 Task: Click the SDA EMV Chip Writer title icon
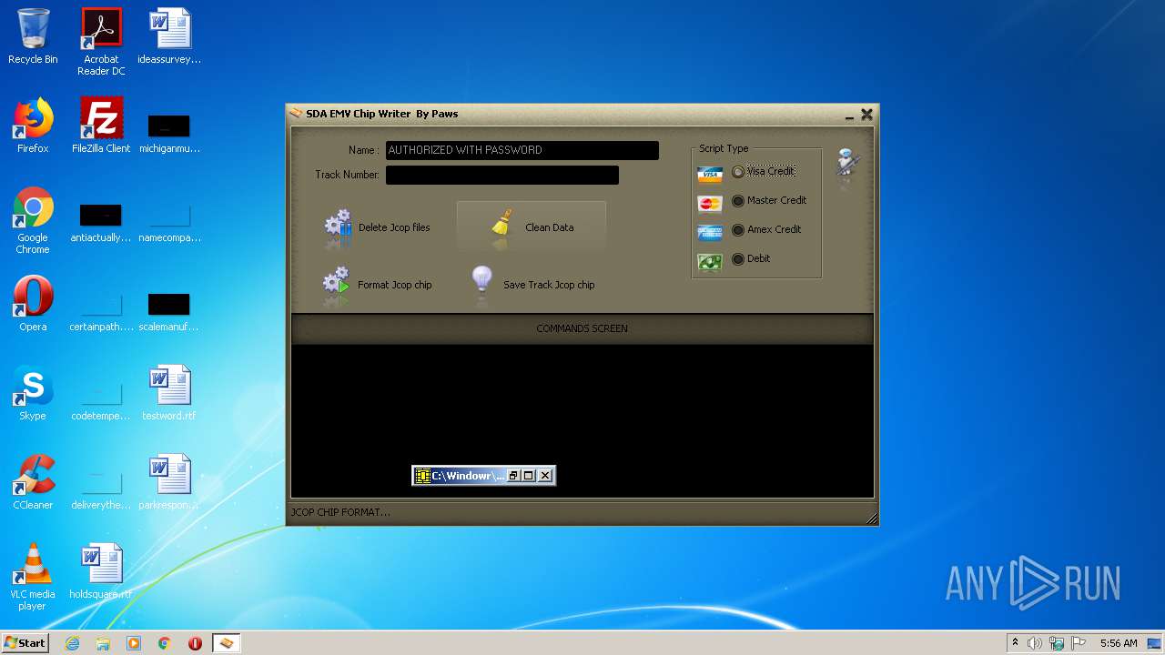click(296, 114)
